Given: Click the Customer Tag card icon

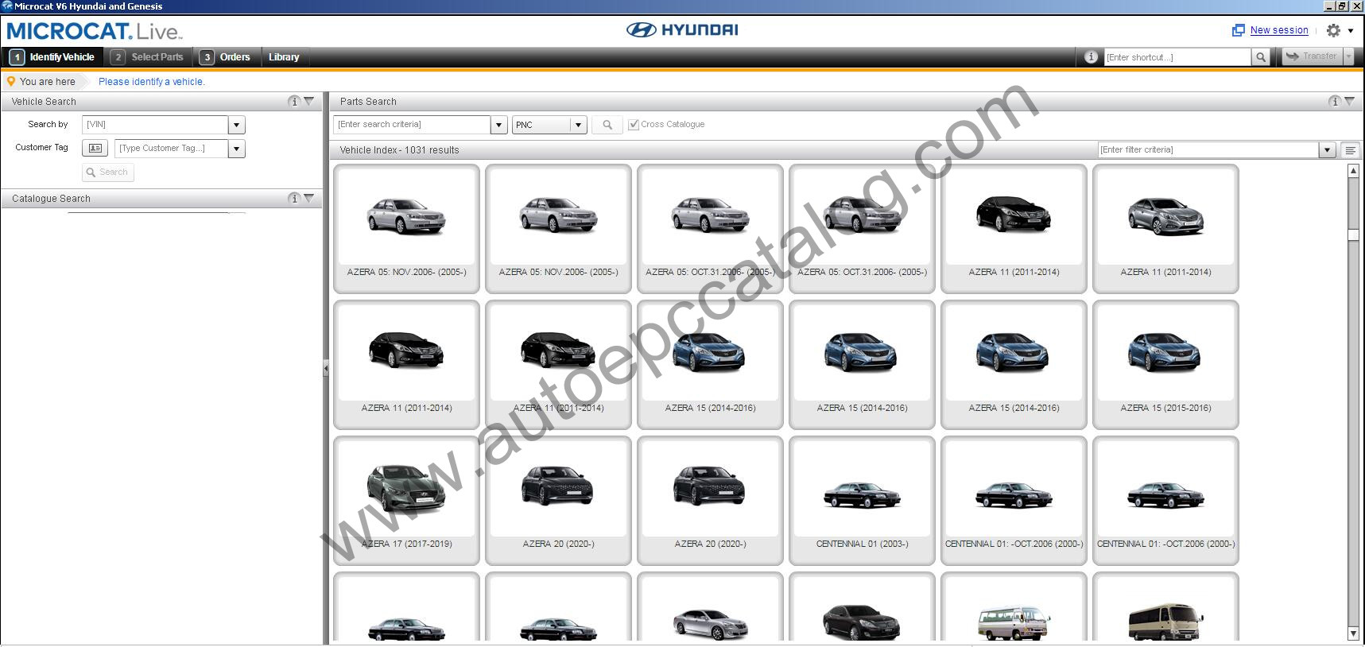Looking at the screenshot, I should coord(95,149).
